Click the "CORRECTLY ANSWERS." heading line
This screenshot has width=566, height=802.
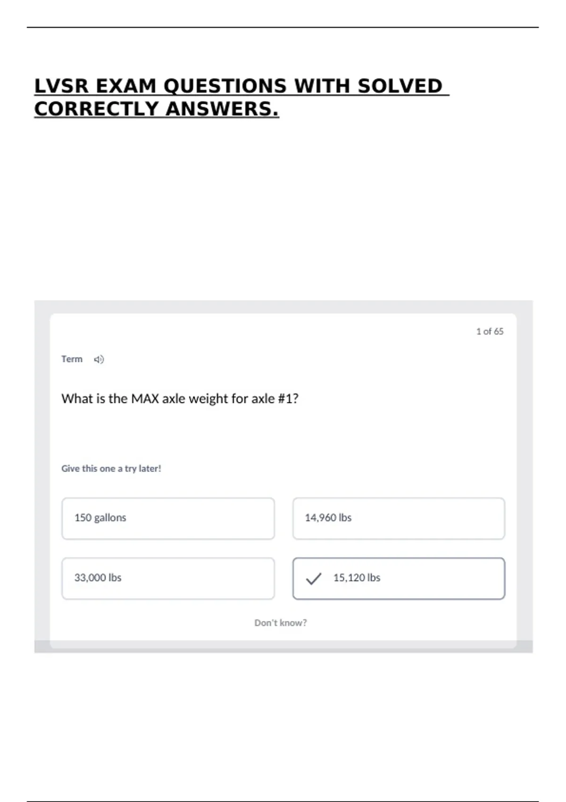pyautogui.click(x=157, y=109)
